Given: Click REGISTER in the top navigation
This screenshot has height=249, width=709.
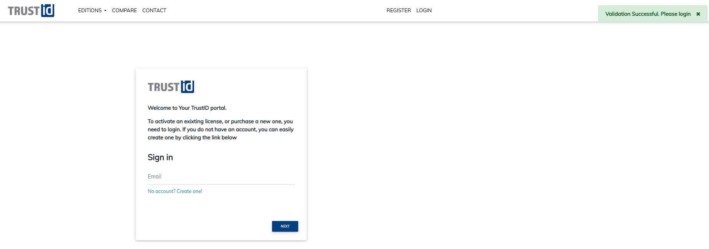Looking at the screenshot, I should point(399,10).
